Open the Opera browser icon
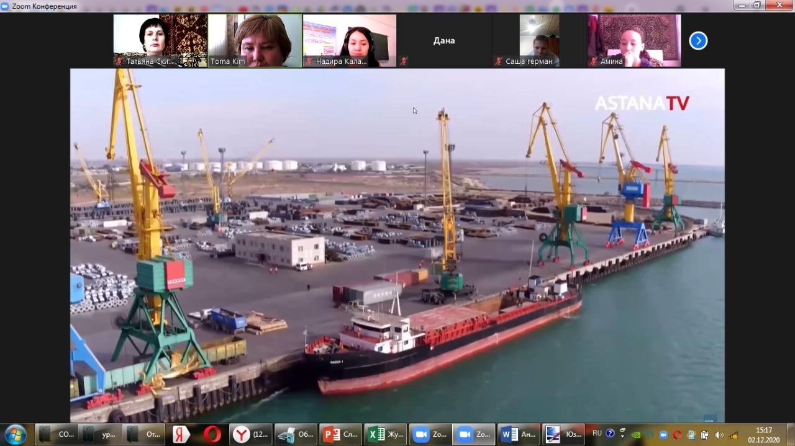The image size is (795, 446). coord(212,434)
